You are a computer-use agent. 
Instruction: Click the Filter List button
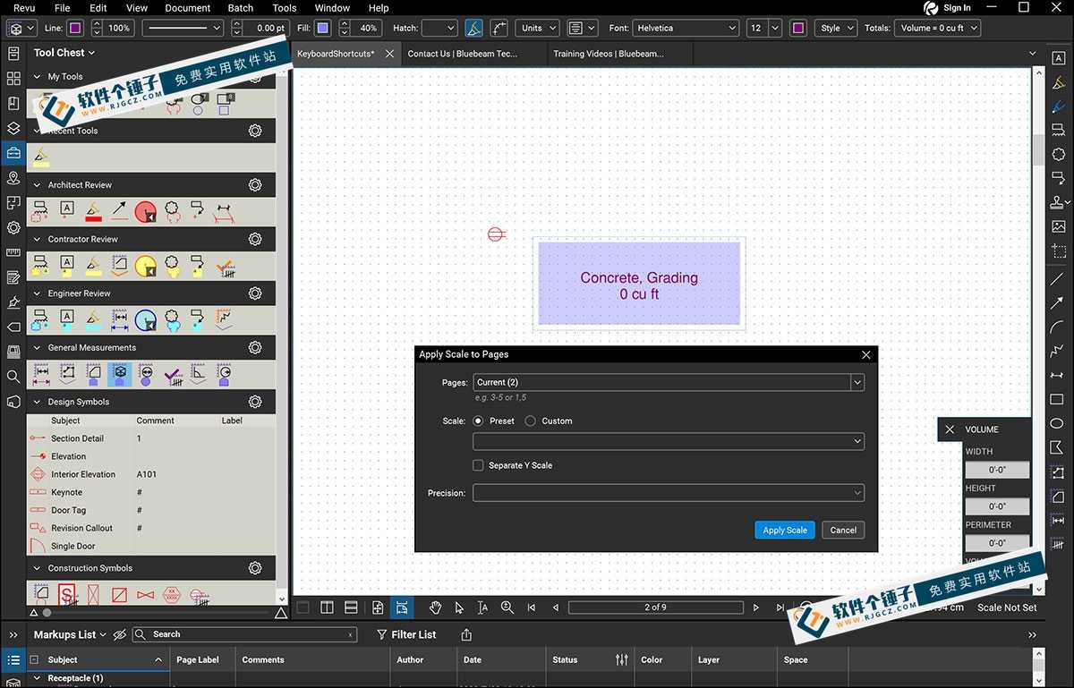(x=406, y=634)
